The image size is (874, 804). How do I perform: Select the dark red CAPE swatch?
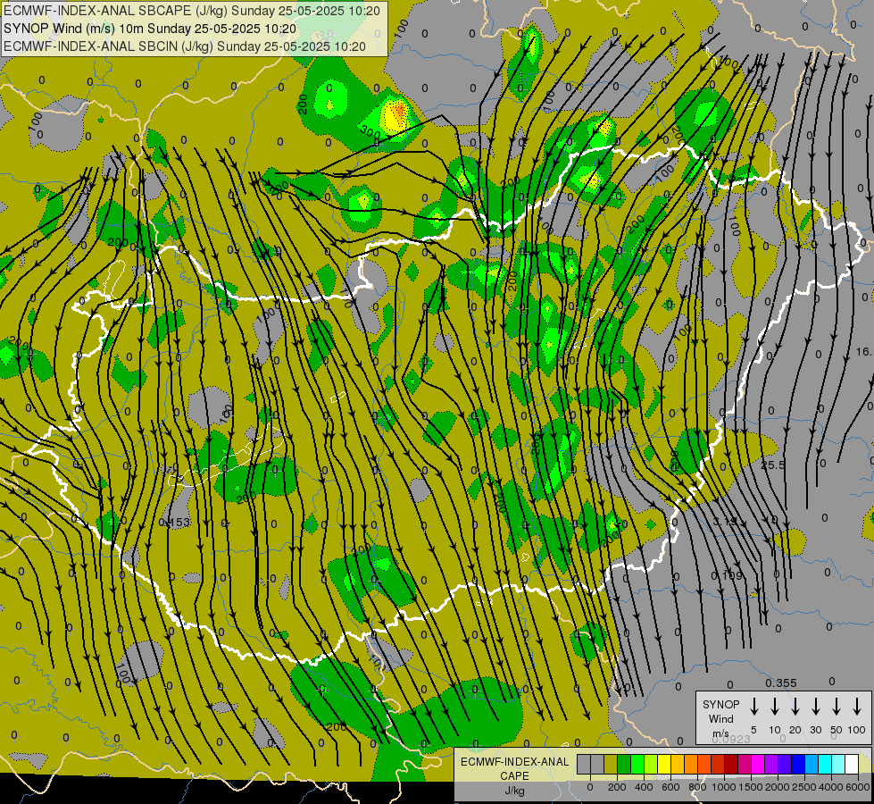[x=731, y=764]
